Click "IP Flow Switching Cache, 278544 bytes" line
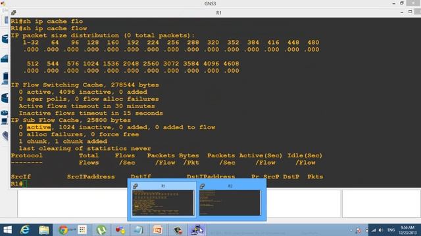Screen dimensions: 421x236 (x=85, y=85)
